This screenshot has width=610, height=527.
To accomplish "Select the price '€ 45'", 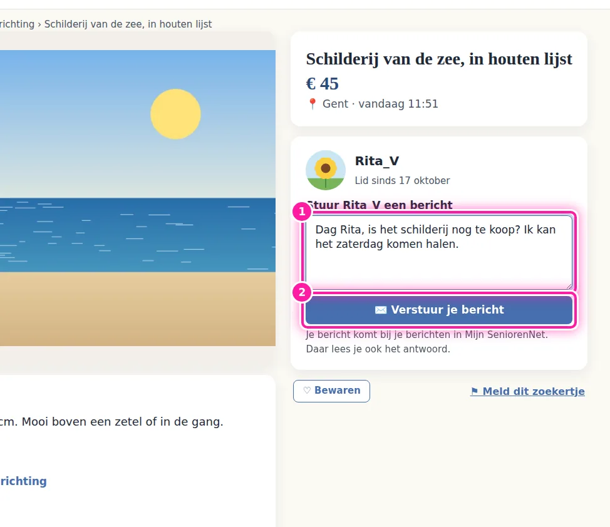I will pyautogui.click(x=322, y=84).
